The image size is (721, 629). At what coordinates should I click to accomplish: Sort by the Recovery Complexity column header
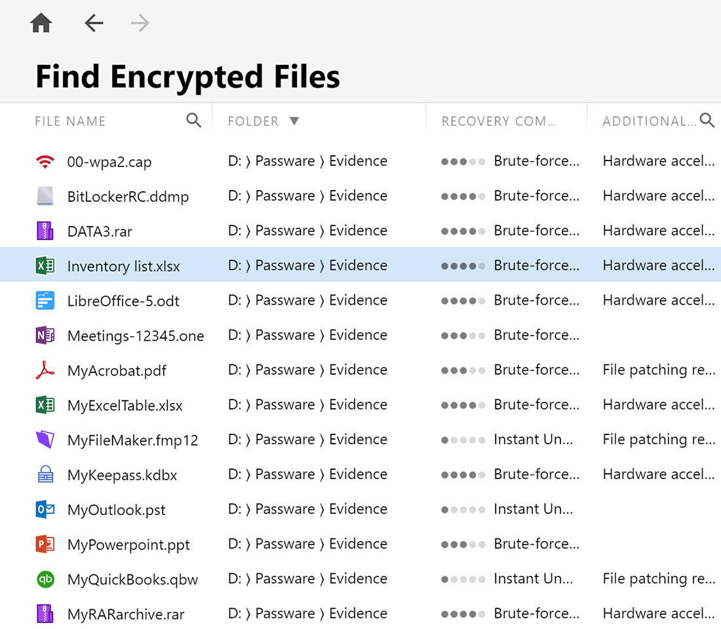498,121
